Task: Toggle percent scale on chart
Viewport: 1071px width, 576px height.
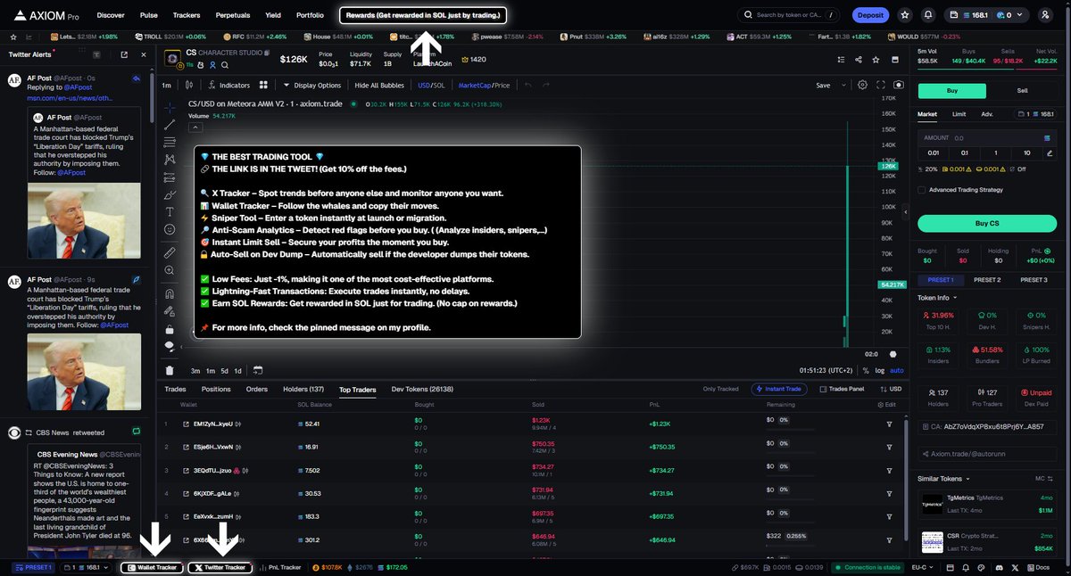Action: click(x=867, y=370)
